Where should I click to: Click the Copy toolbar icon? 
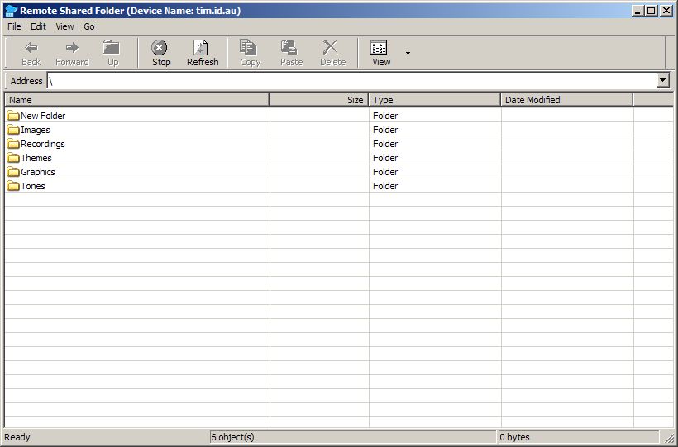pos(249,48)
